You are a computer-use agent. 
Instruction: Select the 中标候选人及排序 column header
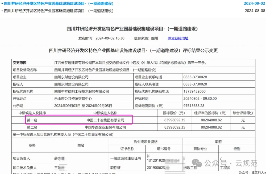tap(32, 113)
